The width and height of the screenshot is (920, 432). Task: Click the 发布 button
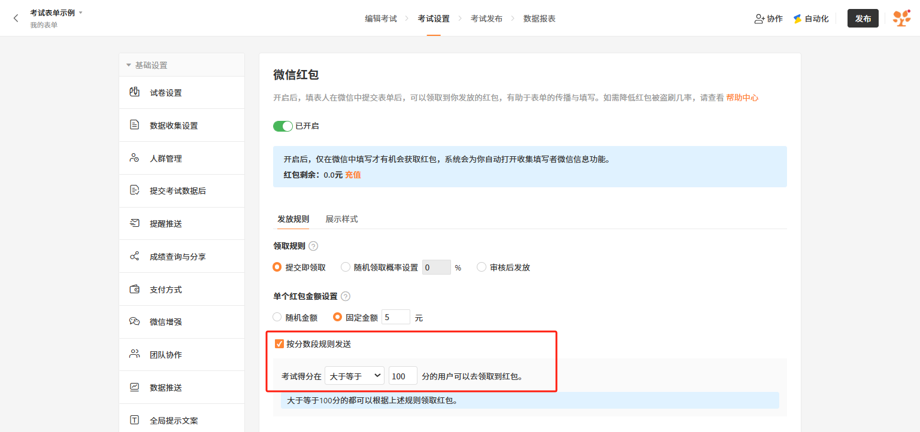tap(863, 19)
